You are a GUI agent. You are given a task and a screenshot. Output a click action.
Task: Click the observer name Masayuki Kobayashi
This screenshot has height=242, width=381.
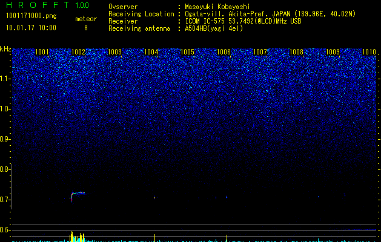pos(217,7)
